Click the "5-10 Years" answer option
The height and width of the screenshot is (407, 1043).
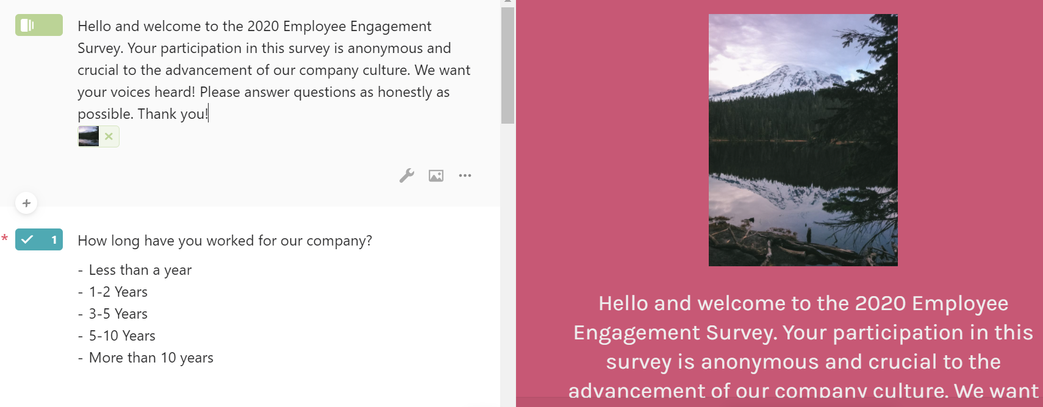click(x=122, y=336)
